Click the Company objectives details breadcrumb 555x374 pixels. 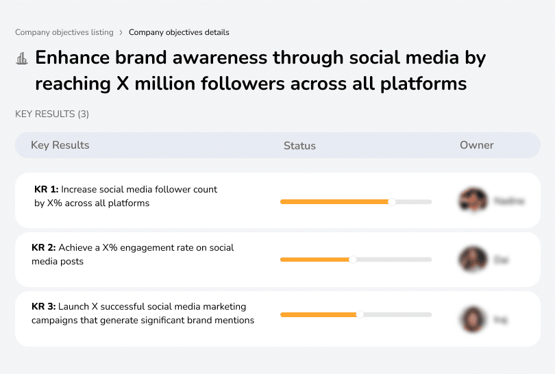pyautogui.click(x=179, y=32)
